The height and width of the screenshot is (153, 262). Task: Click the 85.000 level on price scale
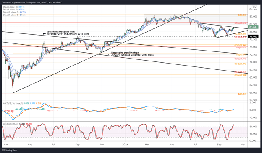click(254, 17)
